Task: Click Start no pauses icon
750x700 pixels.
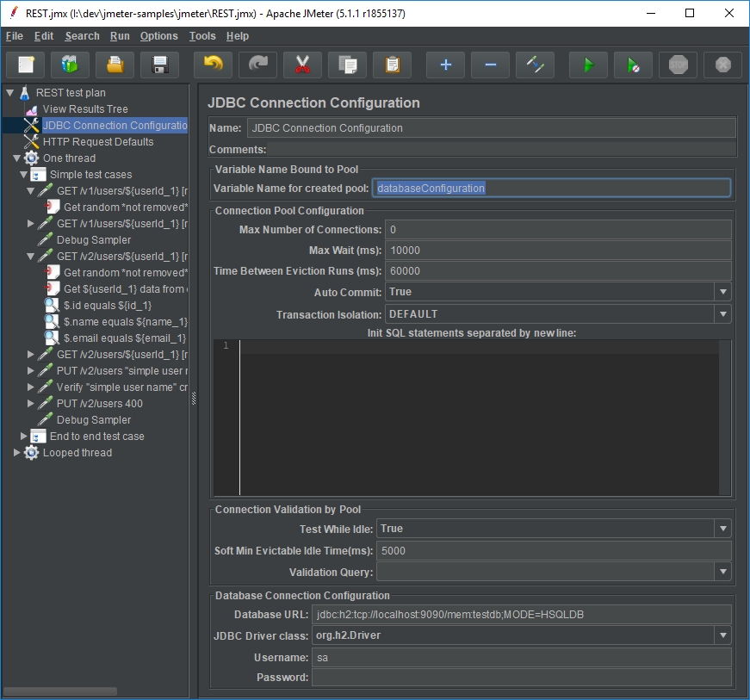Action: point(633,65)
